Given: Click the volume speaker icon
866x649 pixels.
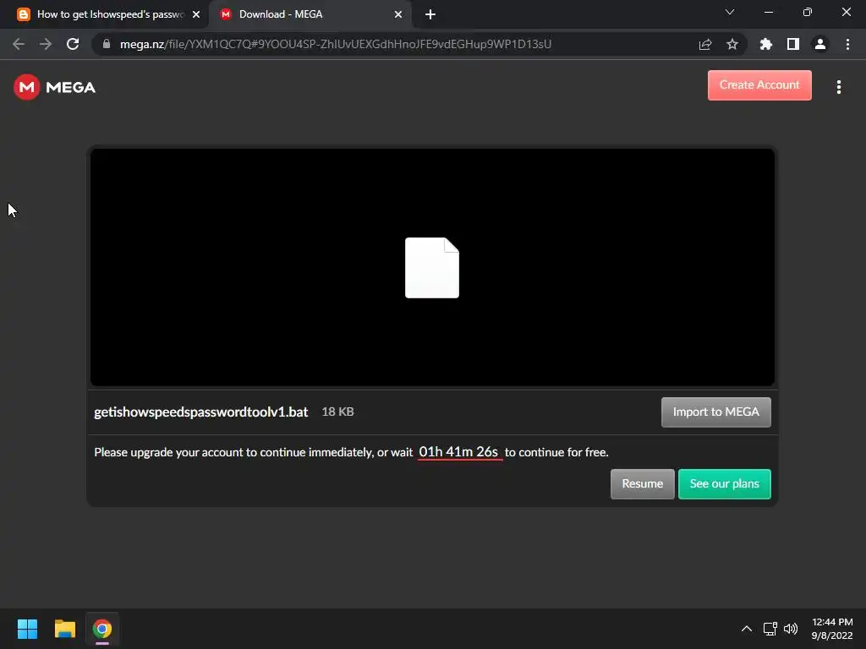Looking at the screenshot, I should [x=791, y=629].
